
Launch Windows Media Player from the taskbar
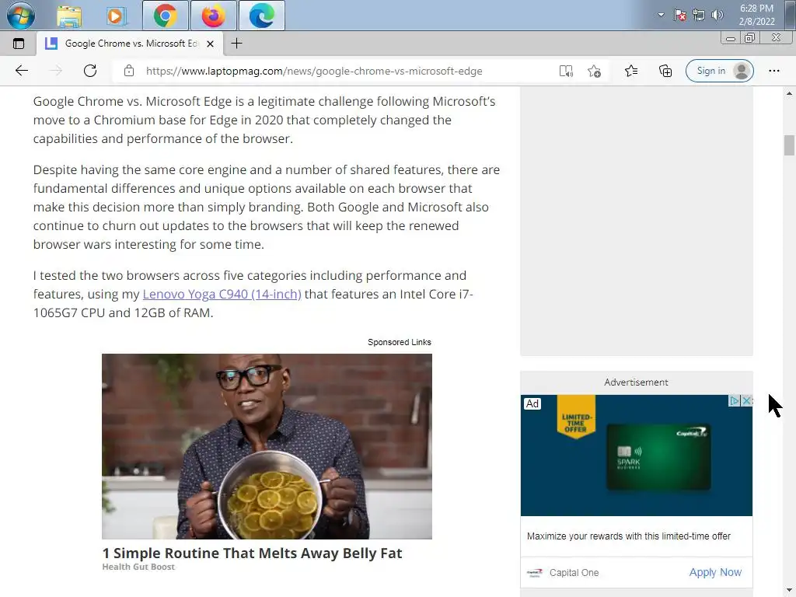click(x=117, y=16)
